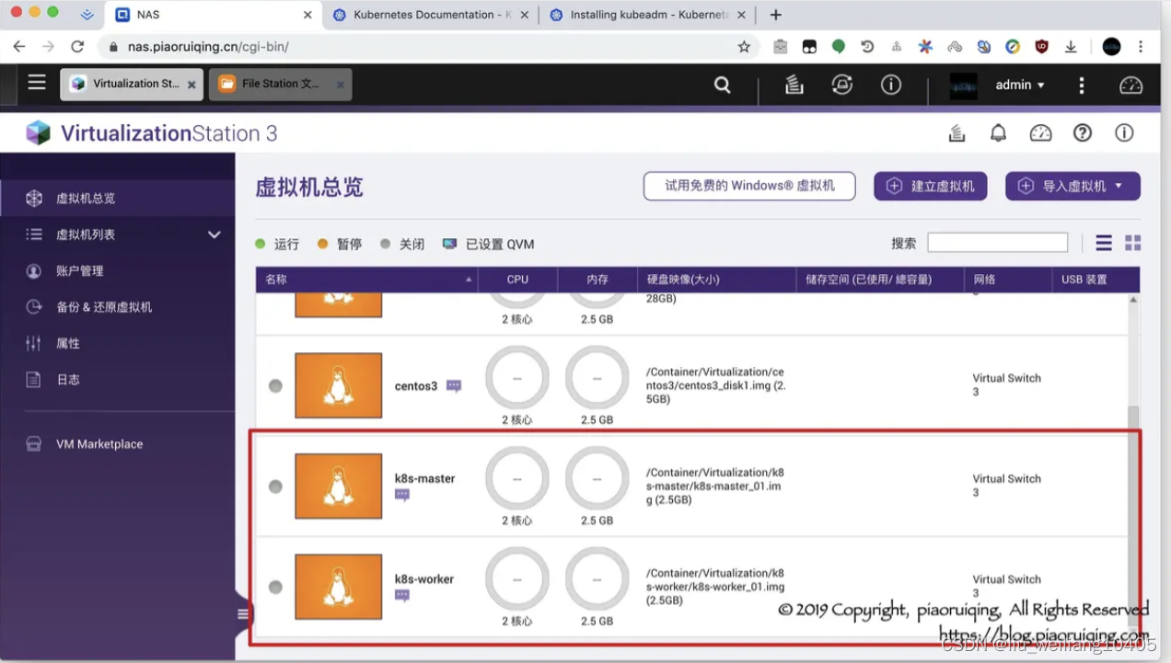
Task: Switch to the File Station QTS tab
Action: coord(280,84)
